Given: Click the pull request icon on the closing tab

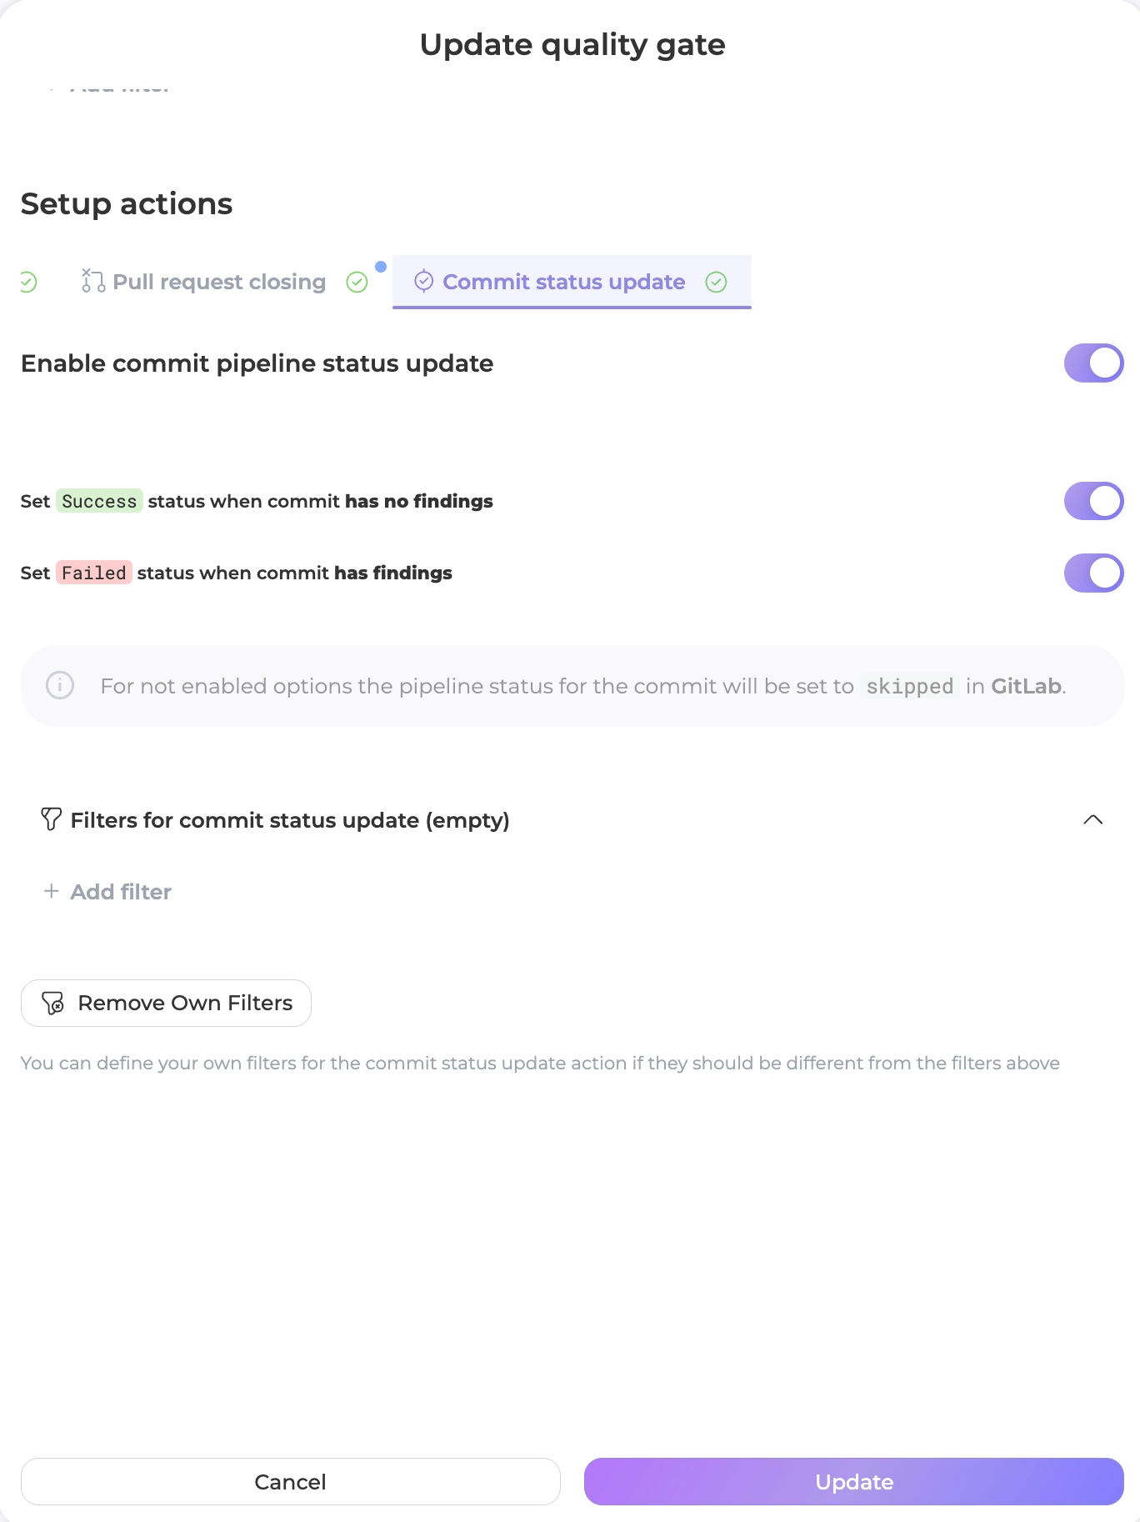Looking at the screenshot, I should (x=92, y=282).
